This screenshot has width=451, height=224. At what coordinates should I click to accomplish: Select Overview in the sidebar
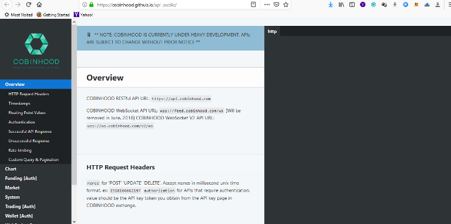[x=36, y=84]
